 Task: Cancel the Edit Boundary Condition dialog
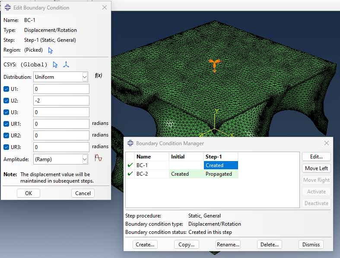tap(83, 193)
